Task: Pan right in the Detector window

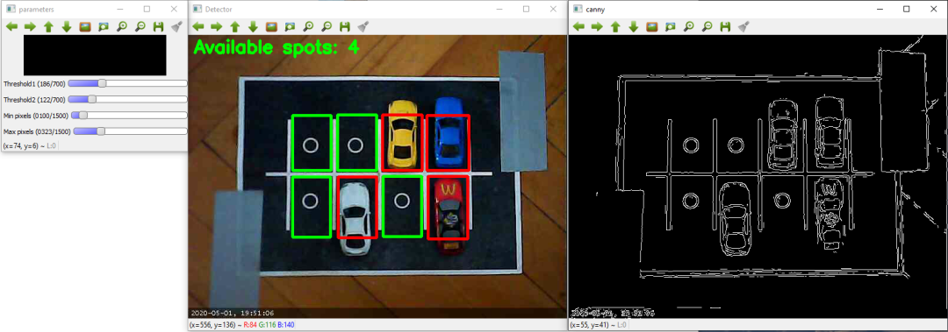Action: 217,26
